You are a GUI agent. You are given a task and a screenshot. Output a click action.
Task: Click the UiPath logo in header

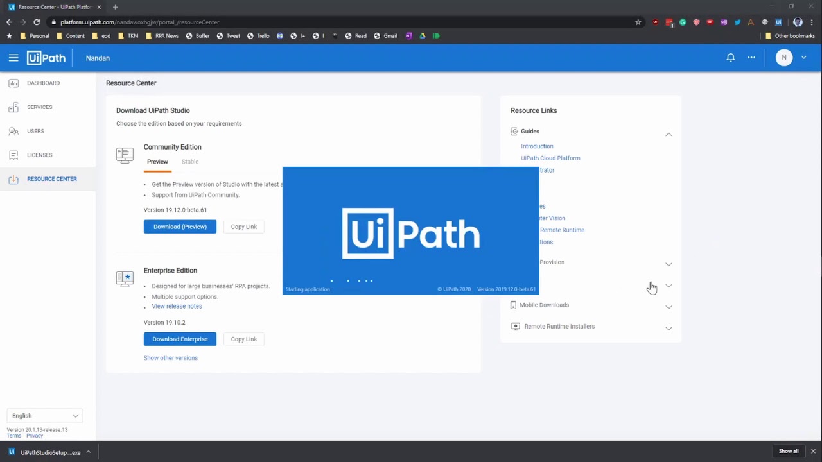[x=46, y=58]
